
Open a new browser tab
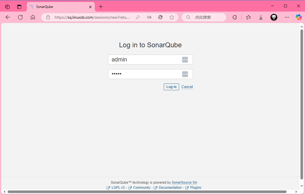pos(101,7)
